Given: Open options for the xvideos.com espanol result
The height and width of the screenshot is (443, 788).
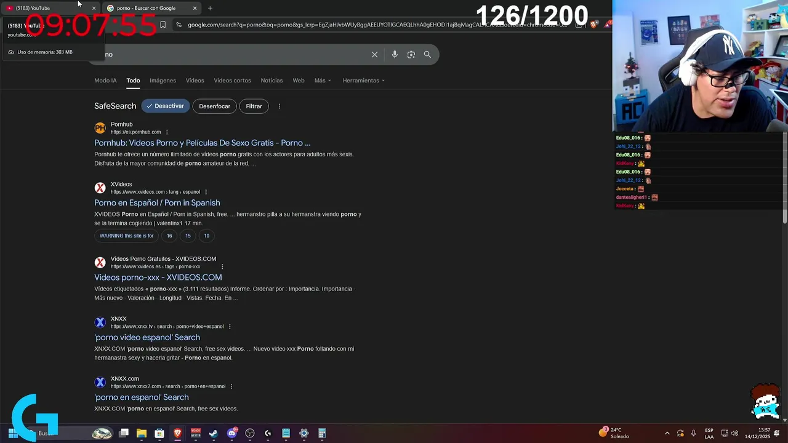Looking at the screenshot, I should 206,192.
